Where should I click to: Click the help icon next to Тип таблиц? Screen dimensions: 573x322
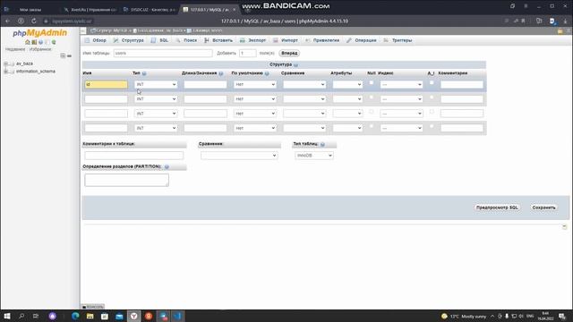322,144
